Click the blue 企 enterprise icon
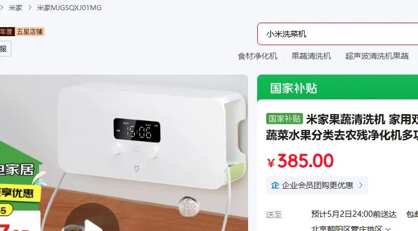 click(275, 185)
